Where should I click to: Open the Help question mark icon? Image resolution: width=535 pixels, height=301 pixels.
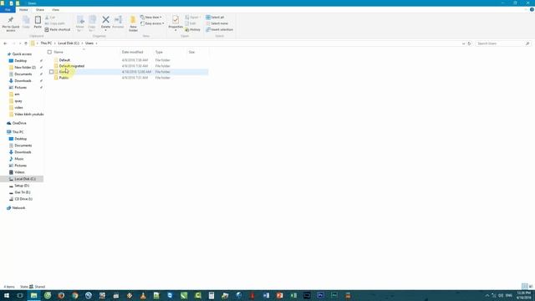click(x=532, y=9)
